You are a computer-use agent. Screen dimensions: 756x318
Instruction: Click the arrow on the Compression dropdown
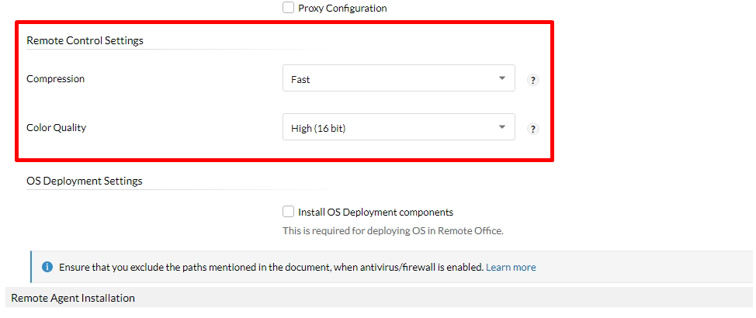point(502,78)
